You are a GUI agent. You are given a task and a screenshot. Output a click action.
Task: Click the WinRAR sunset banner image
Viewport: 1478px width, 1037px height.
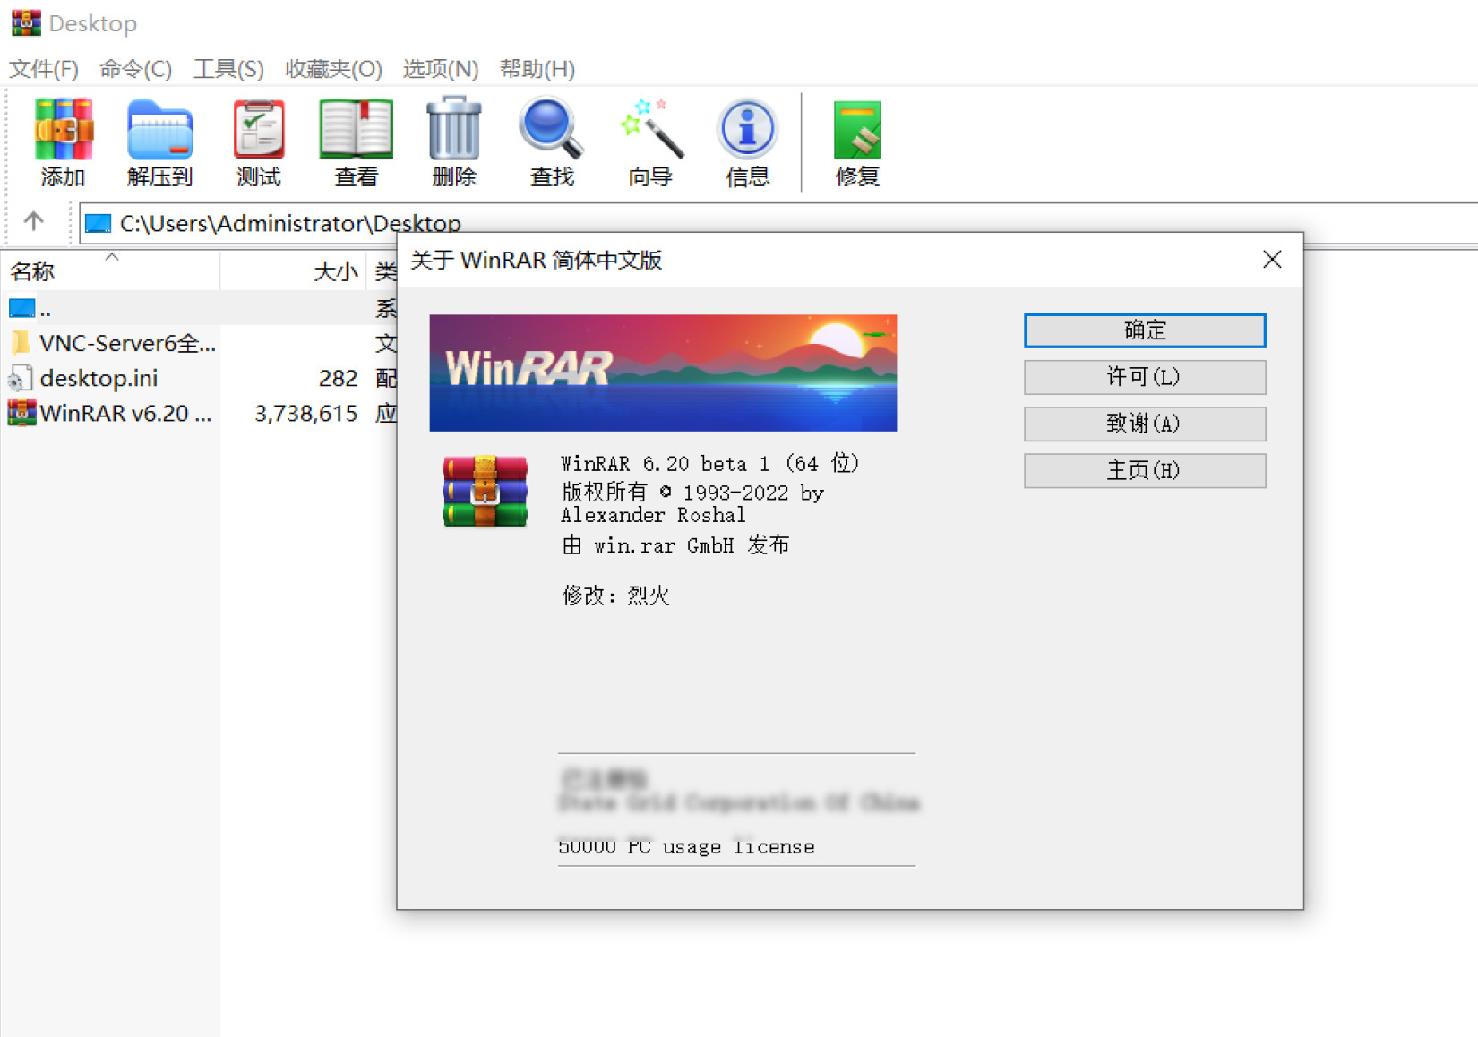tap(663, 373)
